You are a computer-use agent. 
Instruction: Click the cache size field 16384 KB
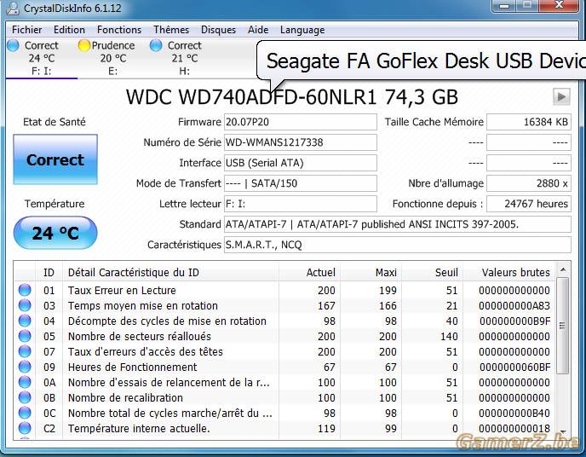point(529,122)
